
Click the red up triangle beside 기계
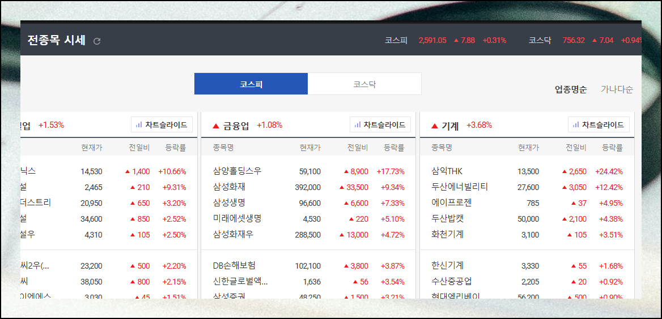click(x=434, y=126)
